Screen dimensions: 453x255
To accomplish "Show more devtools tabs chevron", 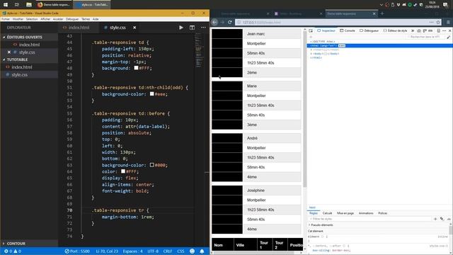I will (413, 30).
